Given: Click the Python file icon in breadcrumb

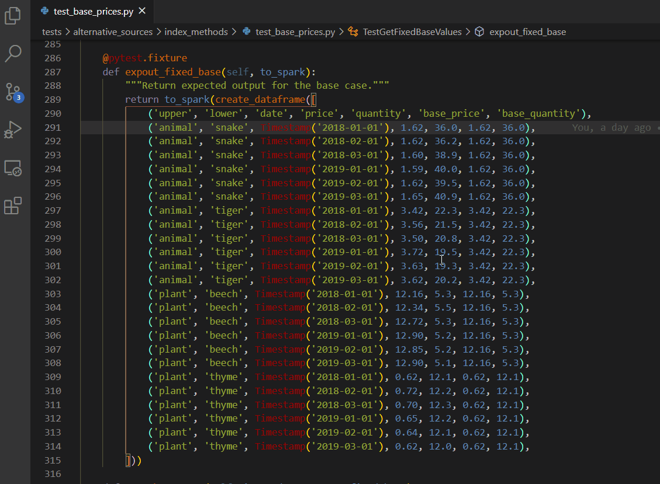Looking at the screenshot, I should (247, 32).
